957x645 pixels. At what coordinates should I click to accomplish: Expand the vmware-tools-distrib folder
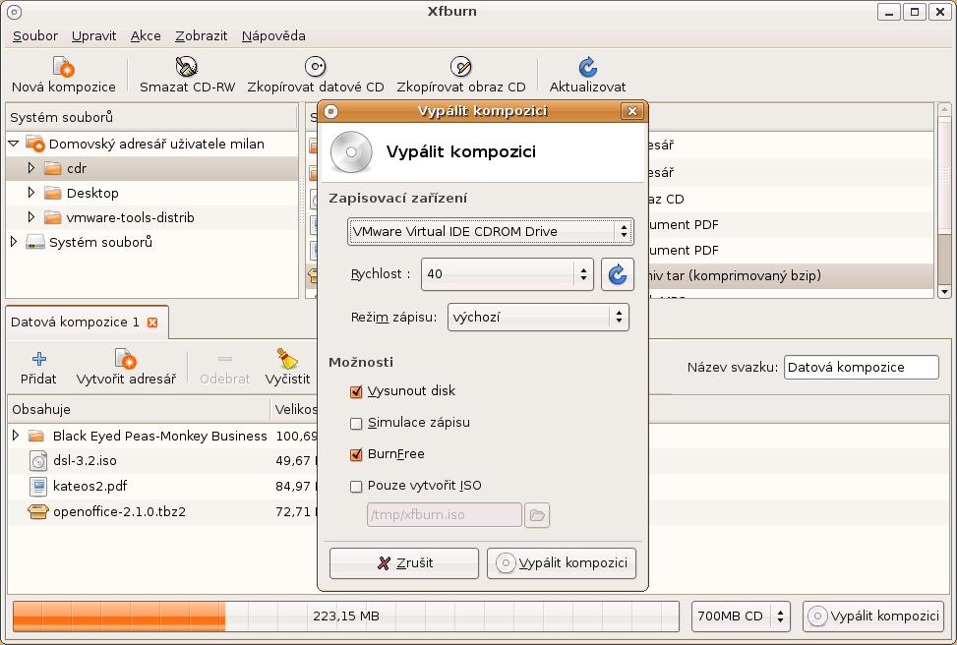[31, 218]
